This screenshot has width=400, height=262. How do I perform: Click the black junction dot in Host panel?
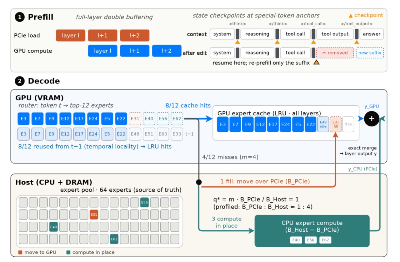198,182
